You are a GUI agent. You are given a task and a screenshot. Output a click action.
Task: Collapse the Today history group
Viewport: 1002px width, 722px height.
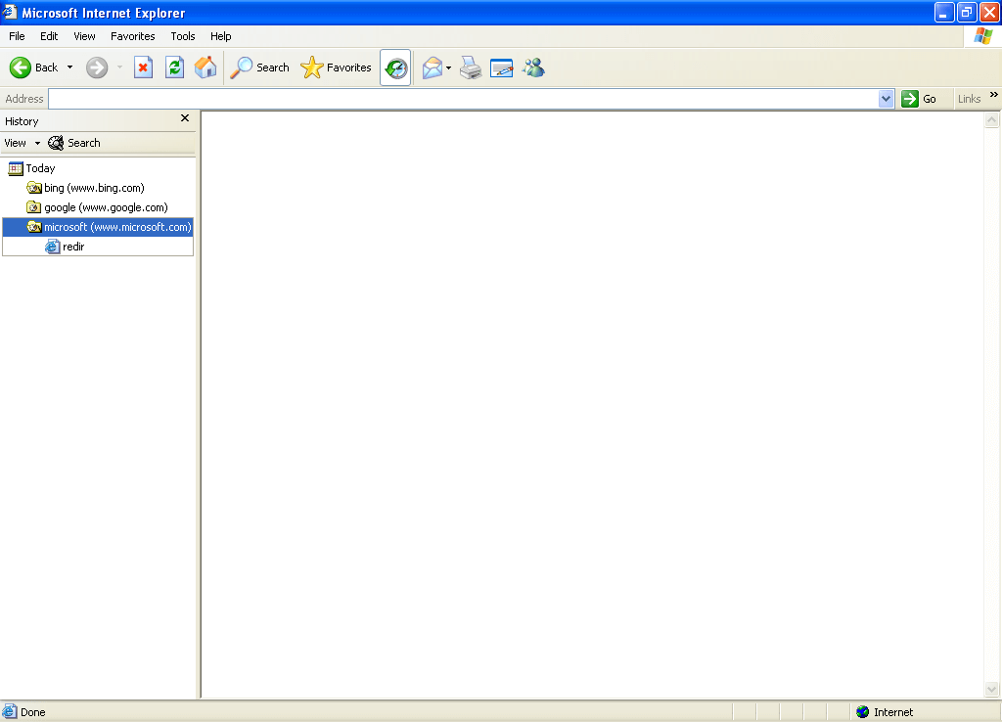coord(31,168)
